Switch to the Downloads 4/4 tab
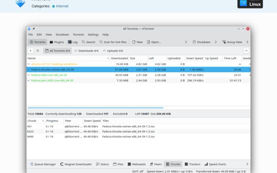Image resolution: width=277 pixels, height=173 pixels. [x=86, y=51]
